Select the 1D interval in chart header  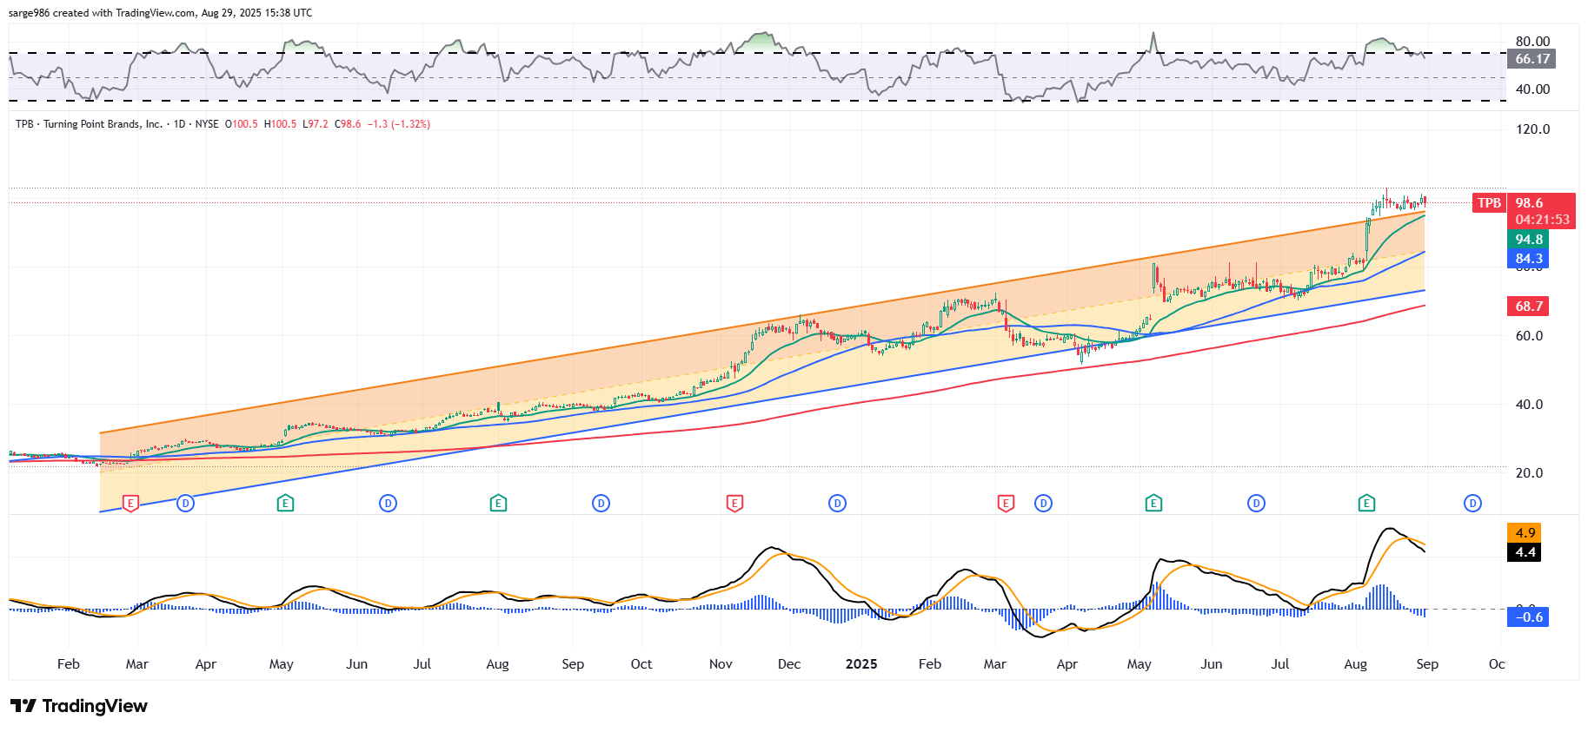[179, 124]
